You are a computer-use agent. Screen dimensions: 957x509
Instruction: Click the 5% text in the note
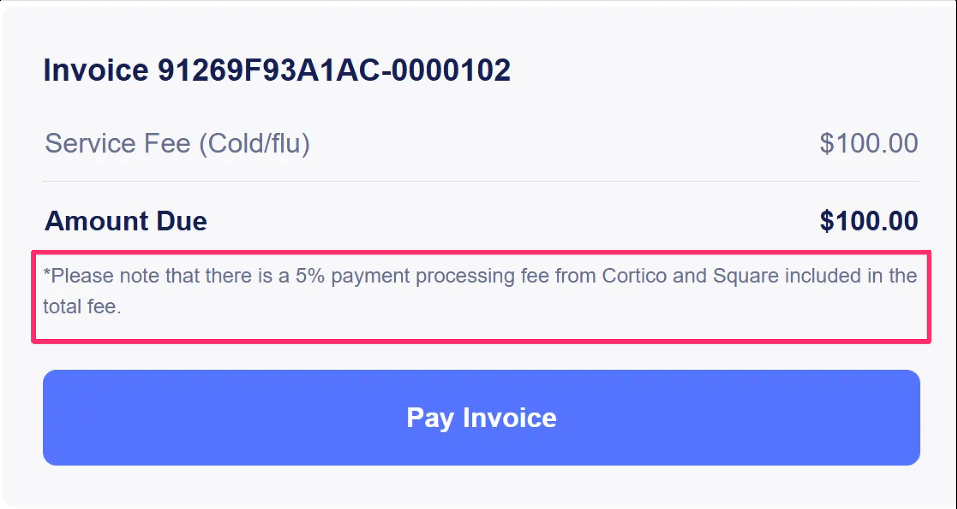point(310,276)
